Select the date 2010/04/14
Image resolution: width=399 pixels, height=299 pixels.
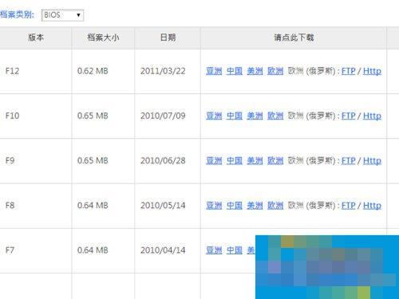pos(163,250)
